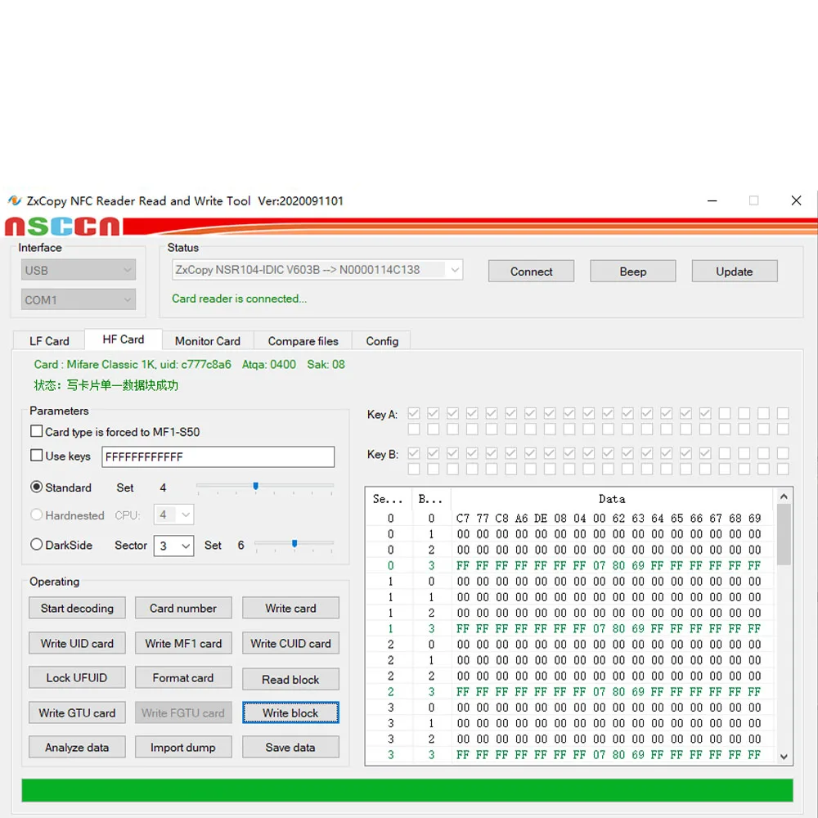Click the green progress bar

[407, 790]
